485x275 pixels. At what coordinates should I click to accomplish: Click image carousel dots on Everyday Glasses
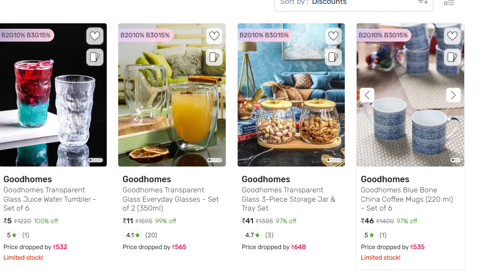[215, 160]
